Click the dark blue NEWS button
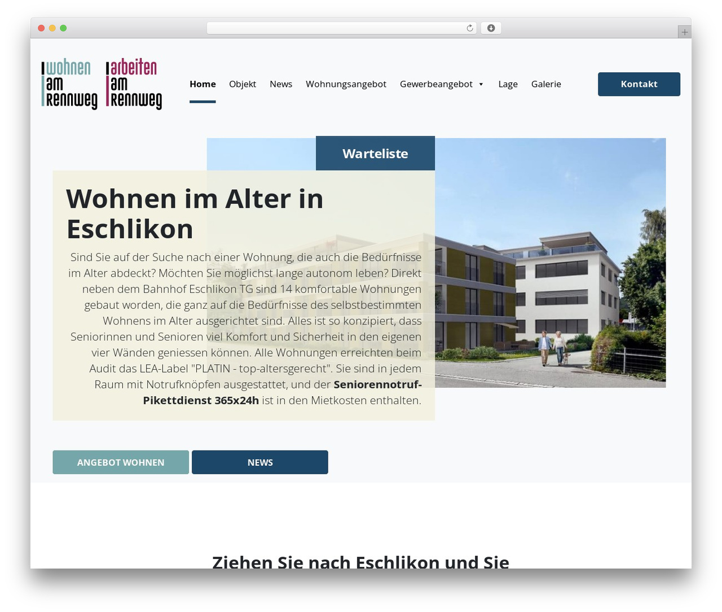The height and width of the screenshot is (612, 722). pyautogui.click(x=260, y=462)
